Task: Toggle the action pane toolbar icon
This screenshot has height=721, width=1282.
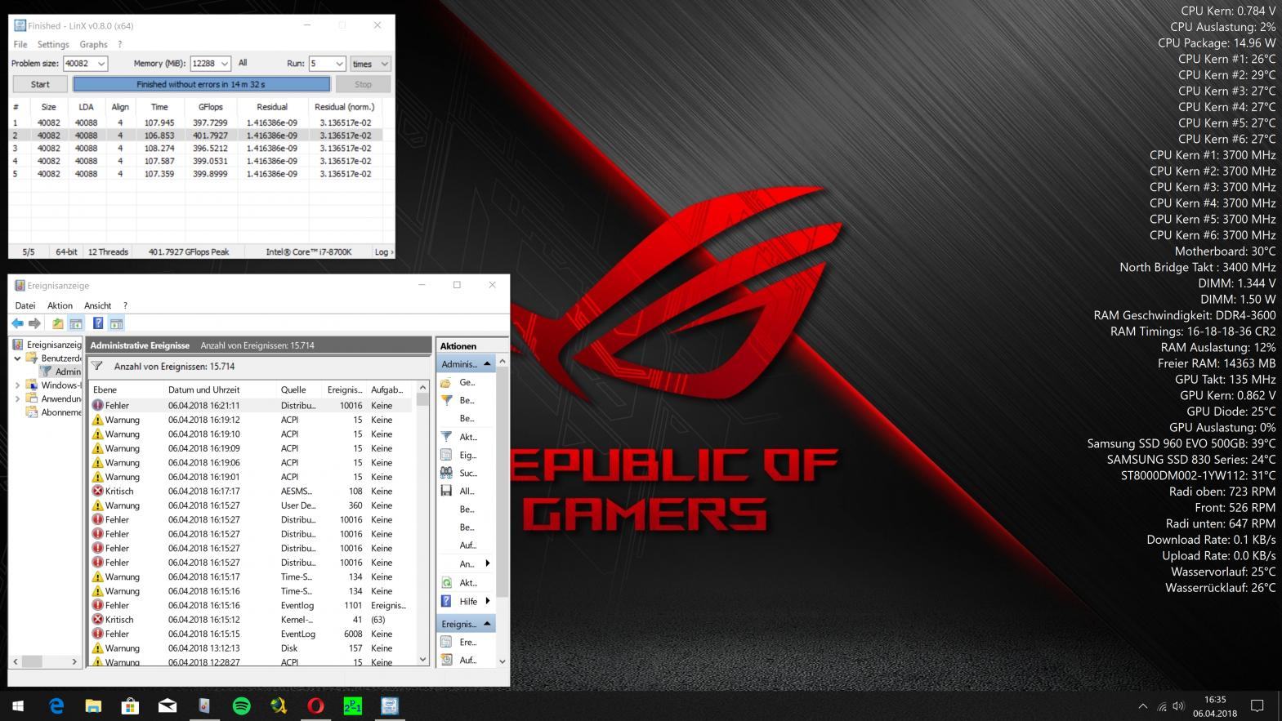Action: [x=116, y=323]
